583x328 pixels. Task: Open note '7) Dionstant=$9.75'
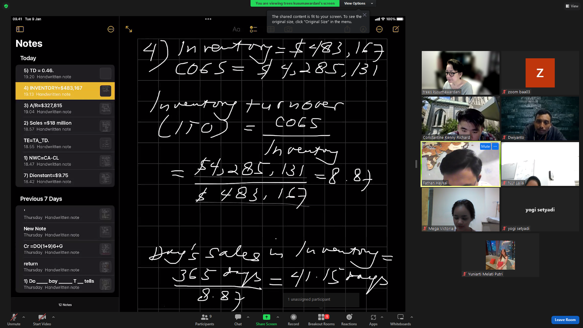65,178
